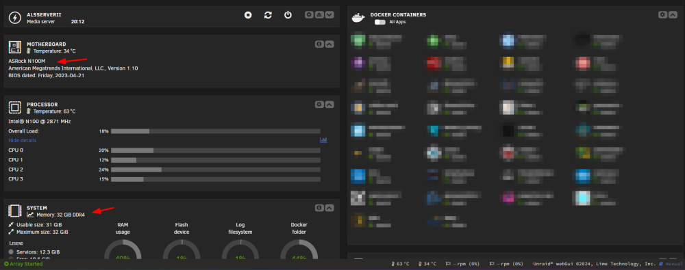685x270 pixels.
Task: Open the info icon in System tile
Action: 319,208
